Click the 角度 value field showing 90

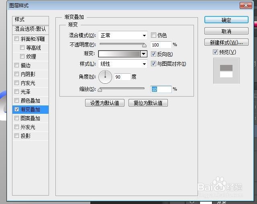tap(122, 77)
